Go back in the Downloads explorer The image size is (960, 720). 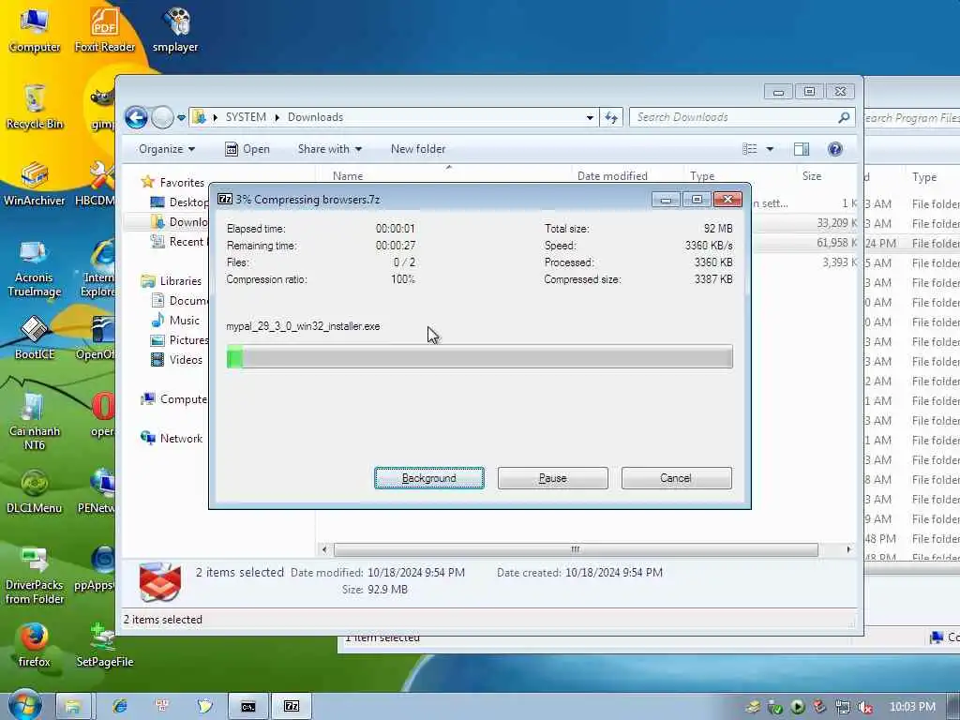pyautogui.click(x=137, y=117)
